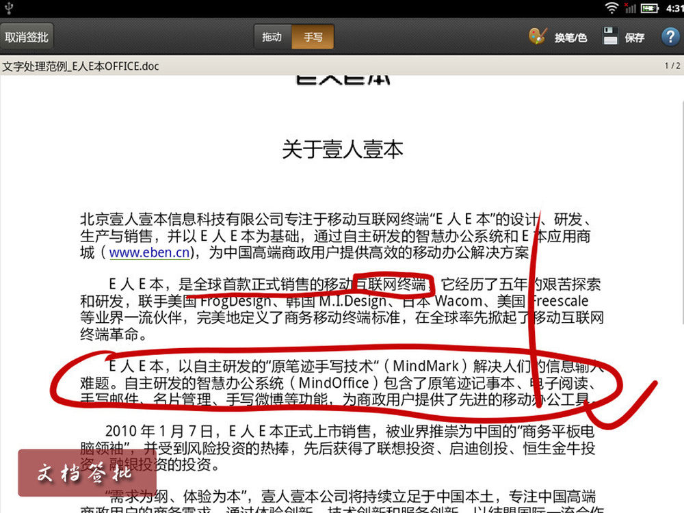Viewport: 684px width, 513px height.
Task: Tap the 4:31 clock in the status bar
Action: [x=674, y=8]
